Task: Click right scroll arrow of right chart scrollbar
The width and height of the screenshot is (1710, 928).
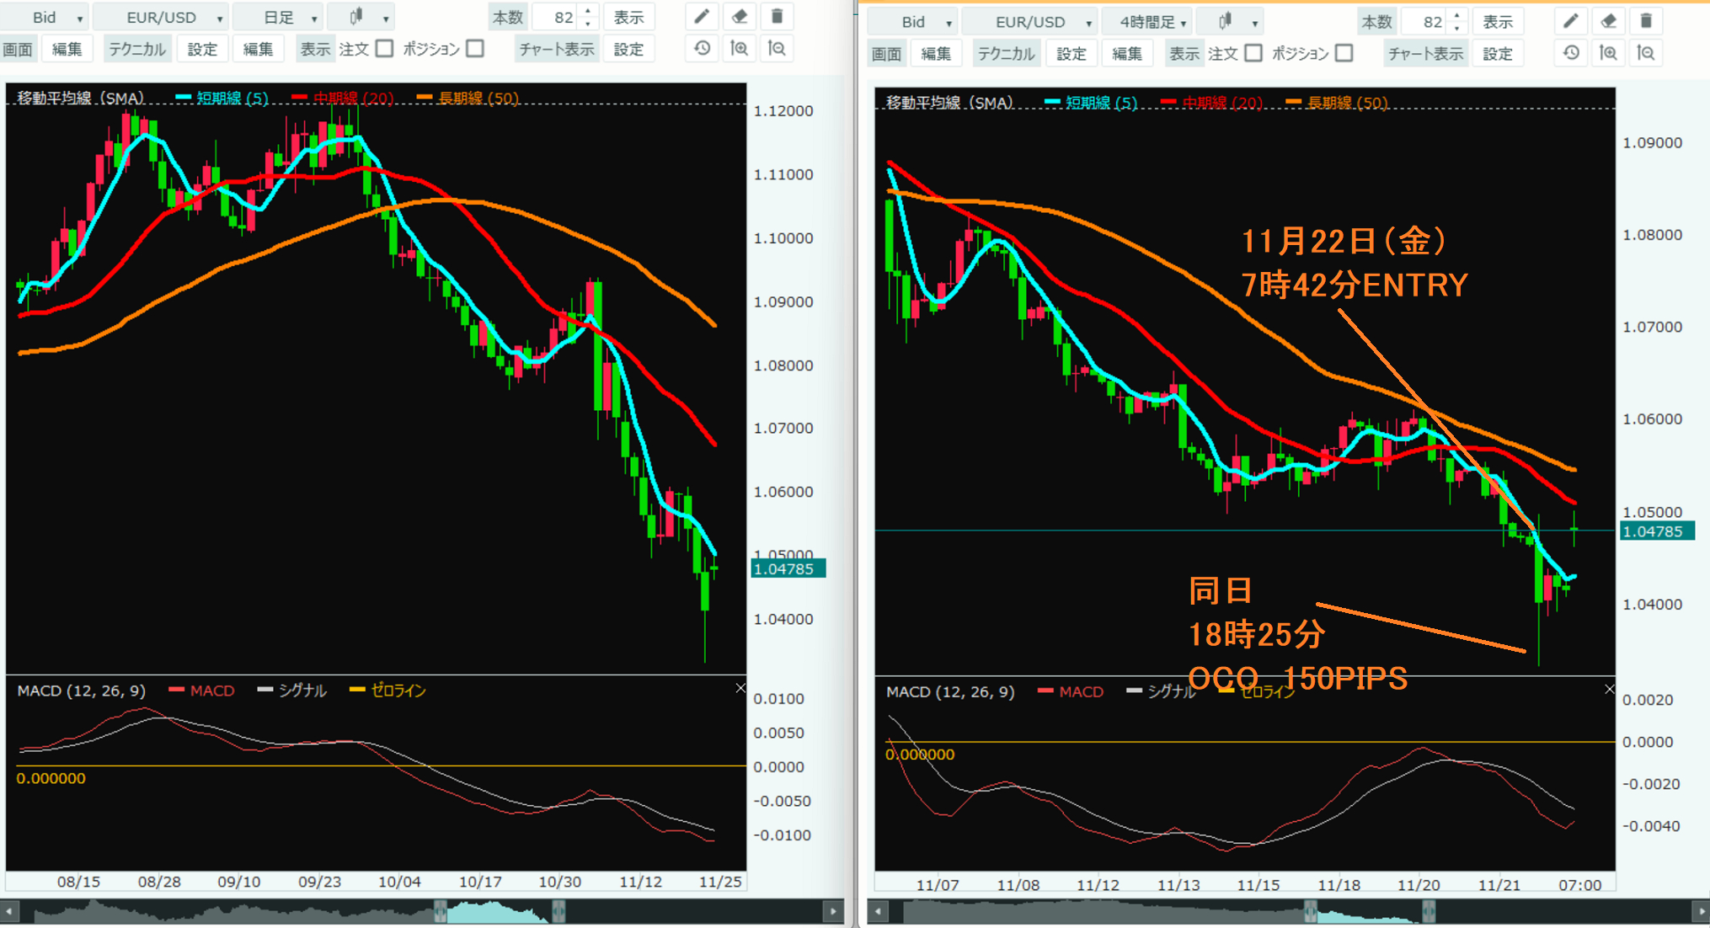Action: tap(1701, 911)
